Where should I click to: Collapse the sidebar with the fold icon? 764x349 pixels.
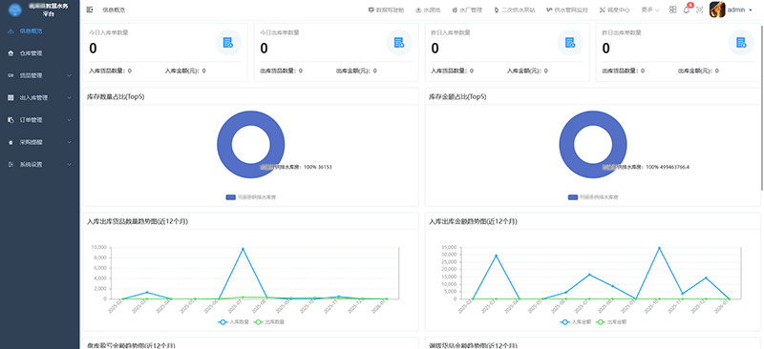click(90, 10)
